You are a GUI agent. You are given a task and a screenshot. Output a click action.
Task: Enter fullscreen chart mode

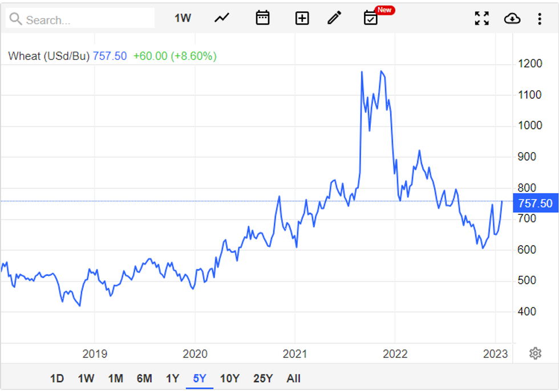click(x=482, y=18)
